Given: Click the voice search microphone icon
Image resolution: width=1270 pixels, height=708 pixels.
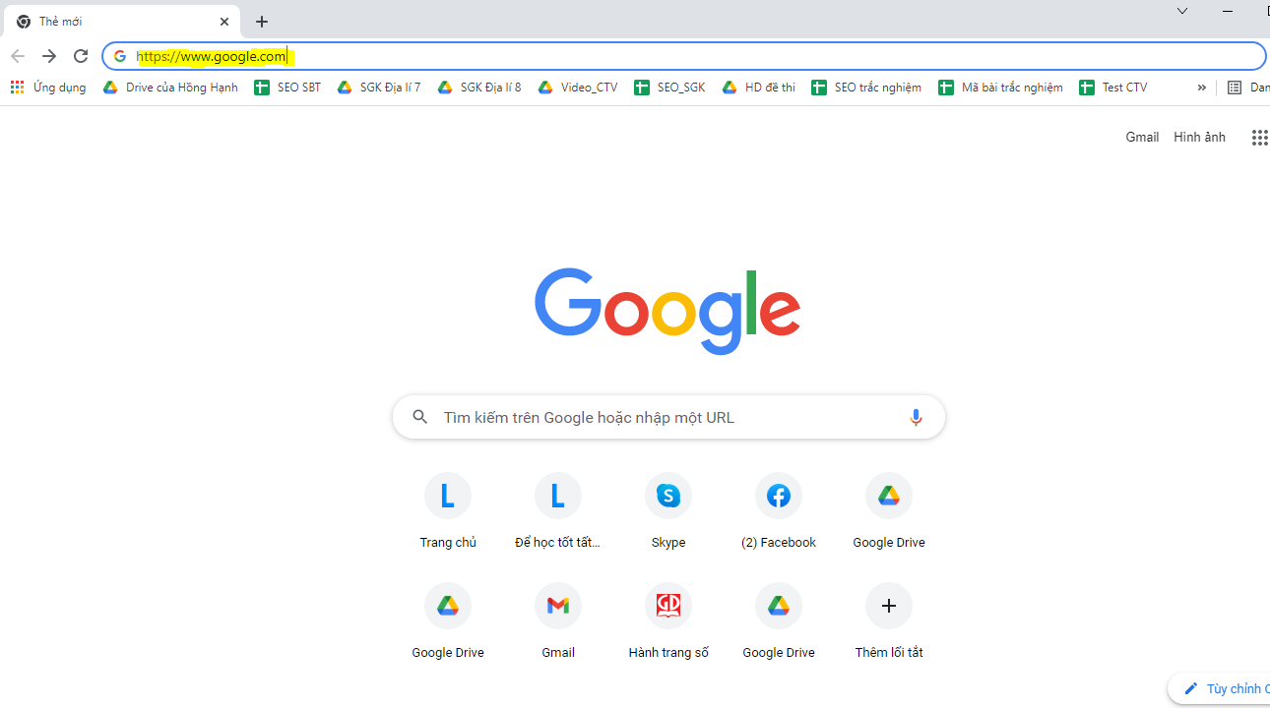Looking at the screenshot, I should point(916,417).
